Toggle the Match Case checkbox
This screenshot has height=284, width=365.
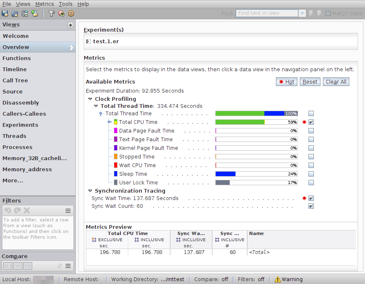pyautogui.click(x=328, y=14)
